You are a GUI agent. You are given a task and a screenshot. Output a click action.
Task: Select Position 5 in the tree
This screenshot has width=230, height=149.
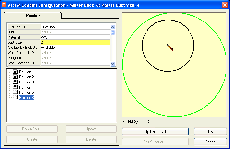26,92
